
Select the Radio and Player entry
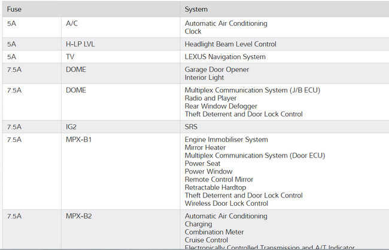click(x=211, y=98)
